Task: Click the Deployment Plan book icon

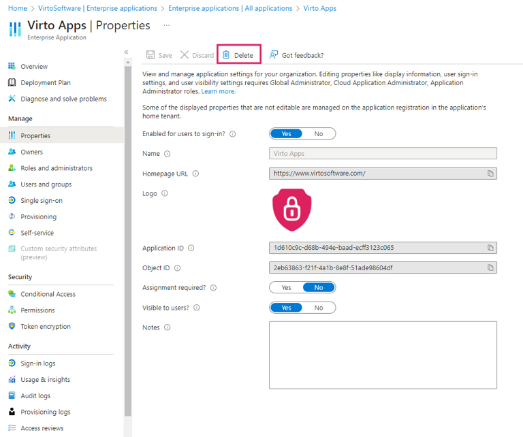Action: pos(12,82)
